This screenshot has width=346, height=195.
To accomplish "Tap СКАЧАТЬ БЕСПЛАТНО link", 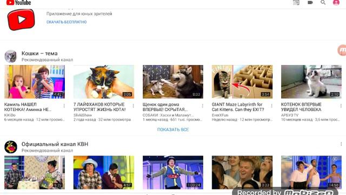I will coord(66,22).
